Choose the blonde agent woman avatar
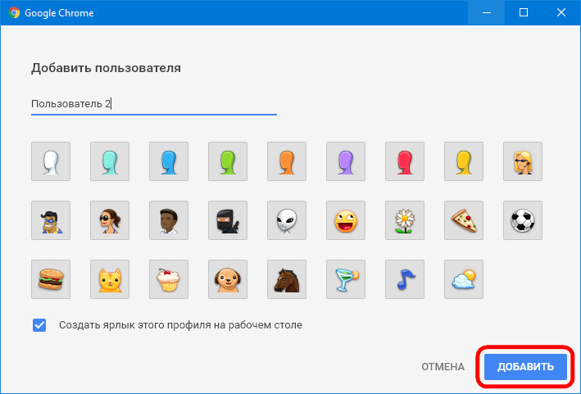Image resolution: width=581 pixels, height=394 pixels. pyautogui.click(x=523, y=161)
